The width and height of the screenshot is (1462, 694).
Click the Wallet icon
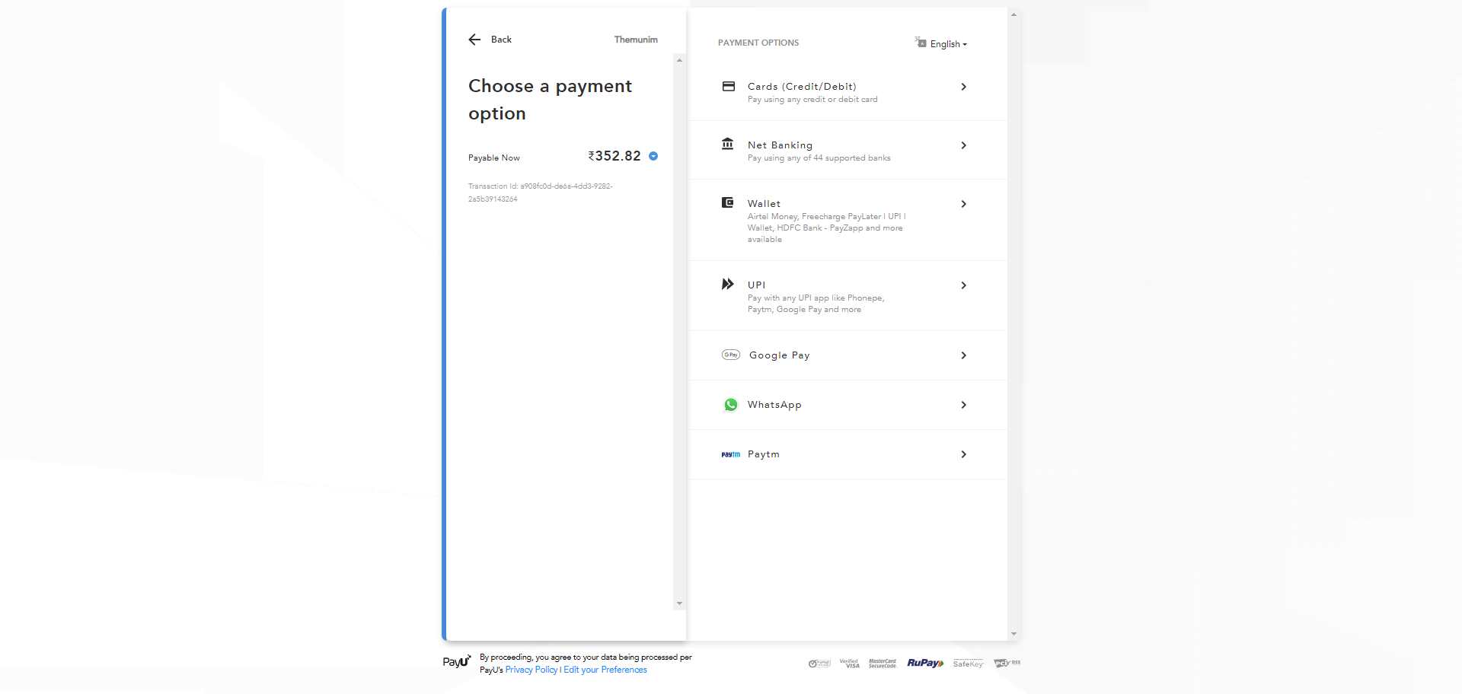coord(728,202)
